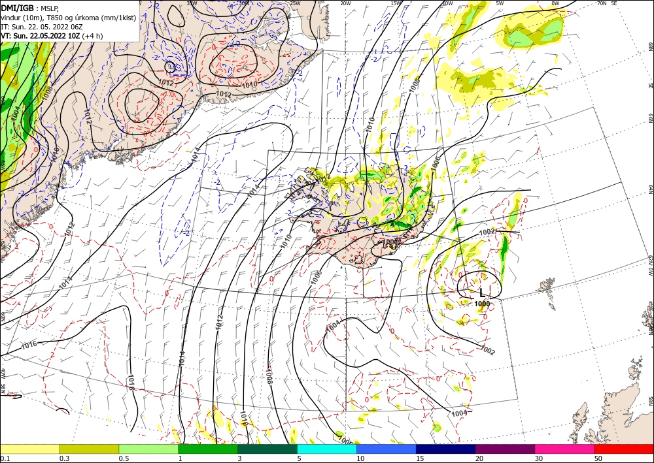Click the purple 20–30 legend segment

click(505, 449)
